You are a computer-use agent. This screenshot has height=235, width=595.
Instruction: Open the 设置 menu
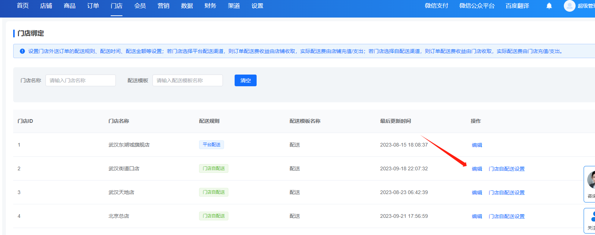[257, 6]
